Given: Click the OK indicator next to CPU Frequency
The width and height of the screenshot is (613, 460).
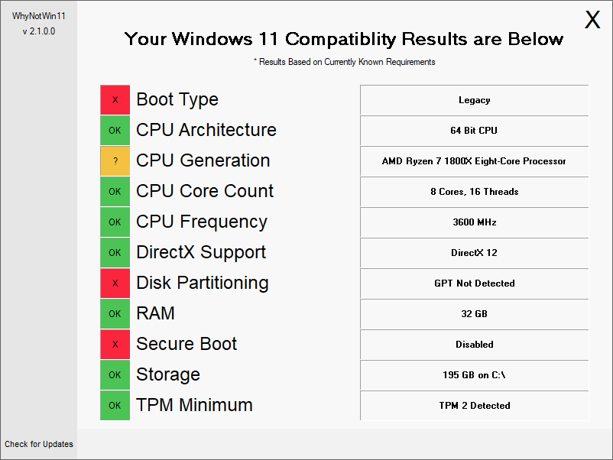Looking at the screenshot, I should (x=115, y=222).
